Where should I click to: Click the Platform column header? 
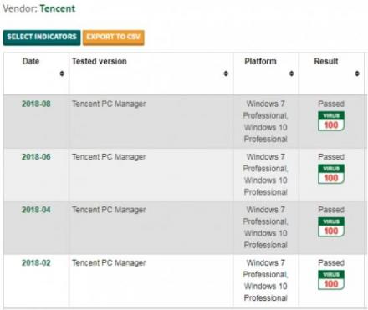260,61
